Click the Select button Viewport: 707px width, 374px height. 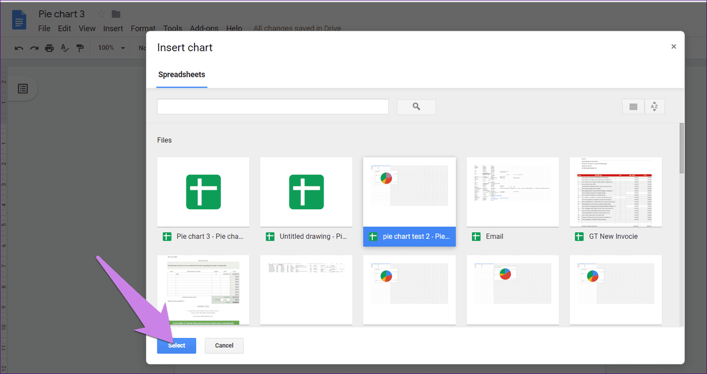click(x=176, y=346)
